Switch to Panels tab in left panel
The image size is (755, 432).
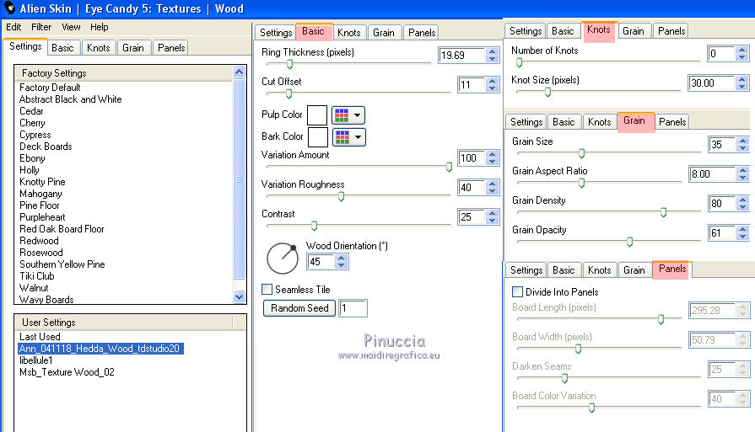[x=171, y=47]
